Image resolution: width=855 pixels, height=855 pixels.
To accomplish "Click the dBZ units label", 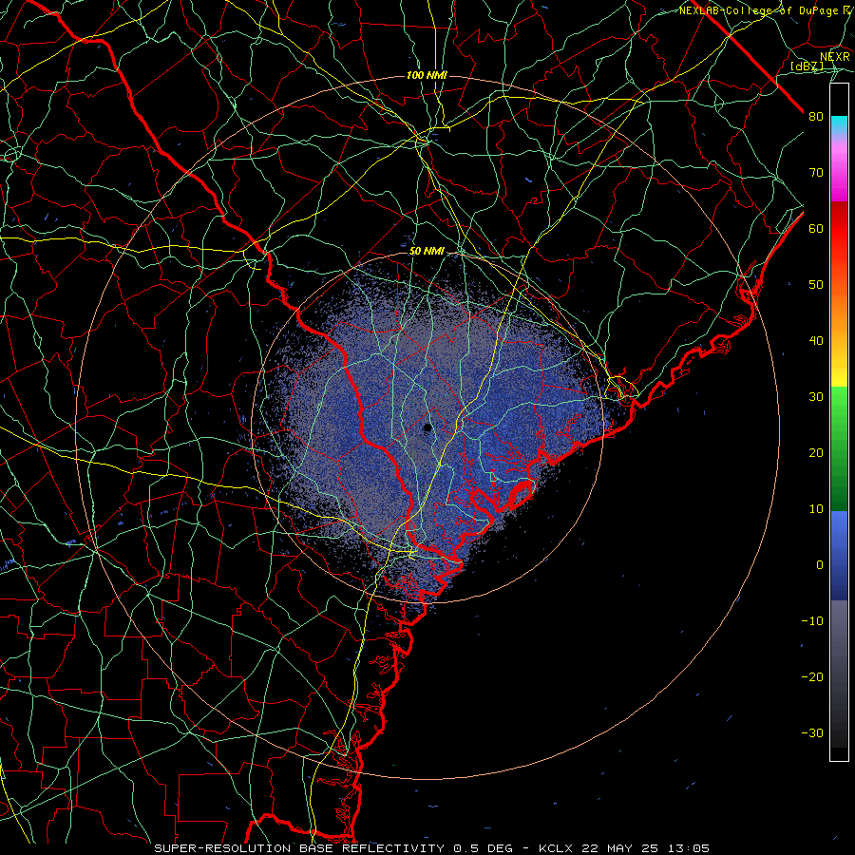I will [x=807, y=66].
